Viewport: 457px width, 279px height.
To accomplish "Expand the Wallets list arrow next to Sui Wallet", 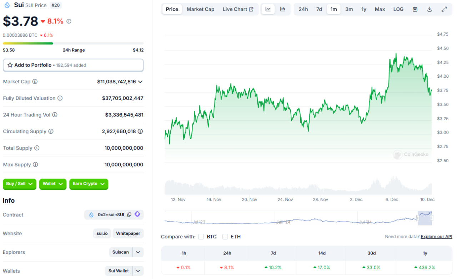I will pos(138,271).
